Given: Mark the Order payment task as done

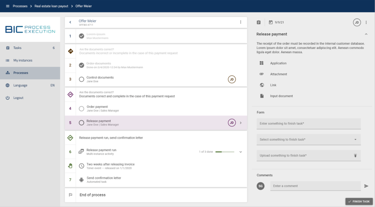Looking at the screenshot, I should (81, 109).
